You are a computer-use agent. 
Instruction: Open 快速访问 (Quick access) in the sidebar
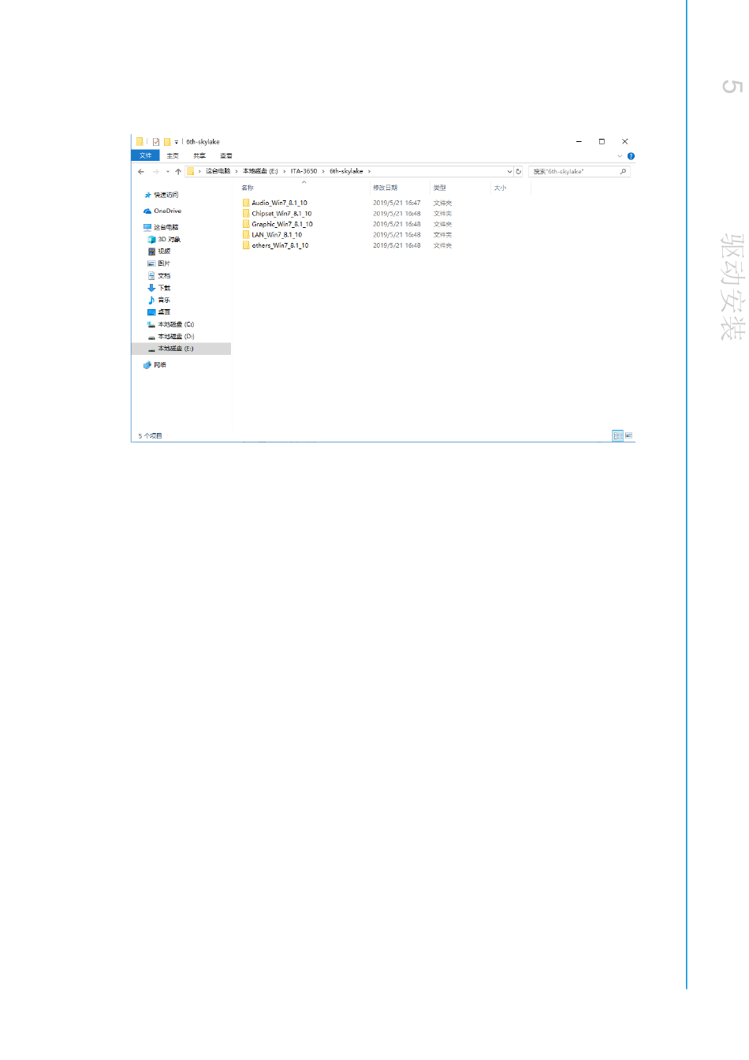pos(166,195)
